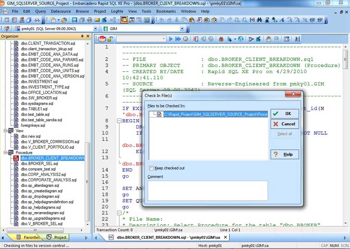Close the dbo.BROKER_CLIENT_BREAKDOWN.sql tab with X

(226, 237)
